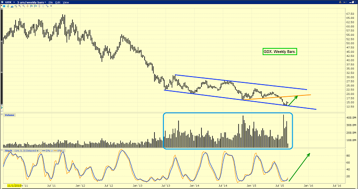Click the chart application icon before GDX
The image size is (358, 189).
coord(2,2)
